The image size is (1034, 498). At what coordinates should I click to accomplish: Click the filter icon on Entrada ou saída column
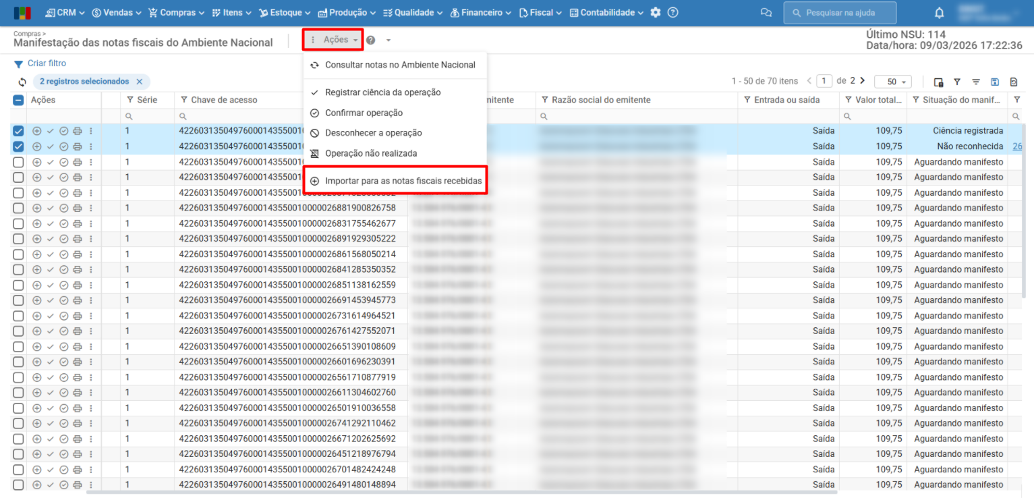click(747, 100)
